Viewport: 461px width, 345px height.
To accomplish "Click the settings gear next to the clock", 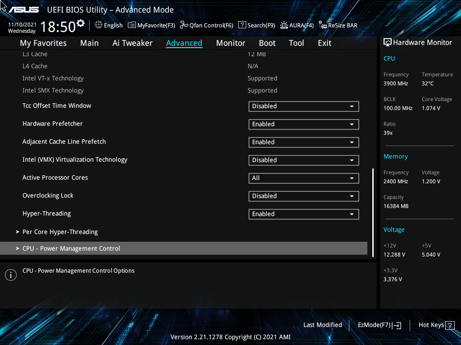I will (81, 23).
